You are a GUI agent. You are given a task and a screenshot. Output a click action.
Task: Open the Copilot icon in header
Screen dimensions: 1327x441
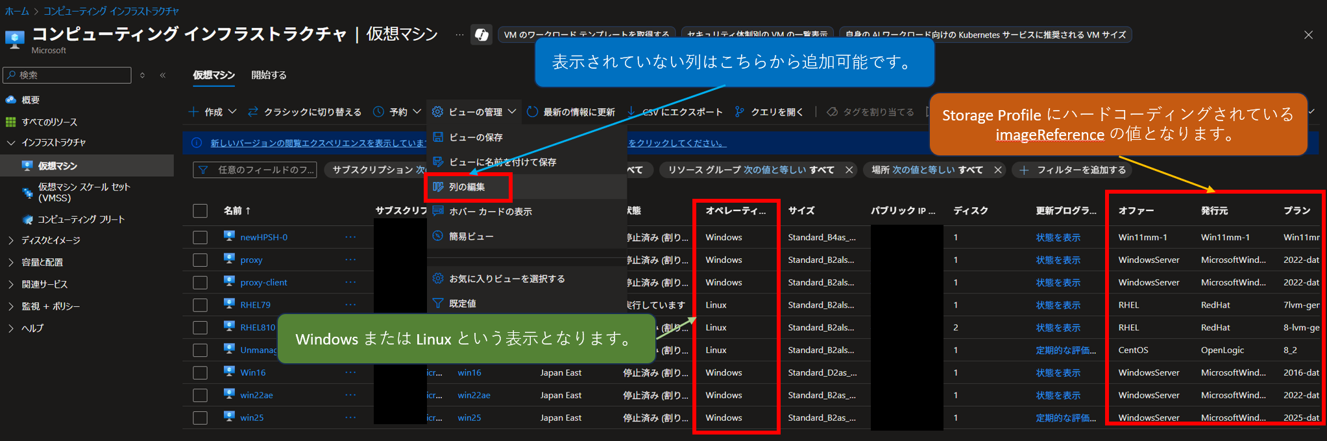tap(481, 34)
